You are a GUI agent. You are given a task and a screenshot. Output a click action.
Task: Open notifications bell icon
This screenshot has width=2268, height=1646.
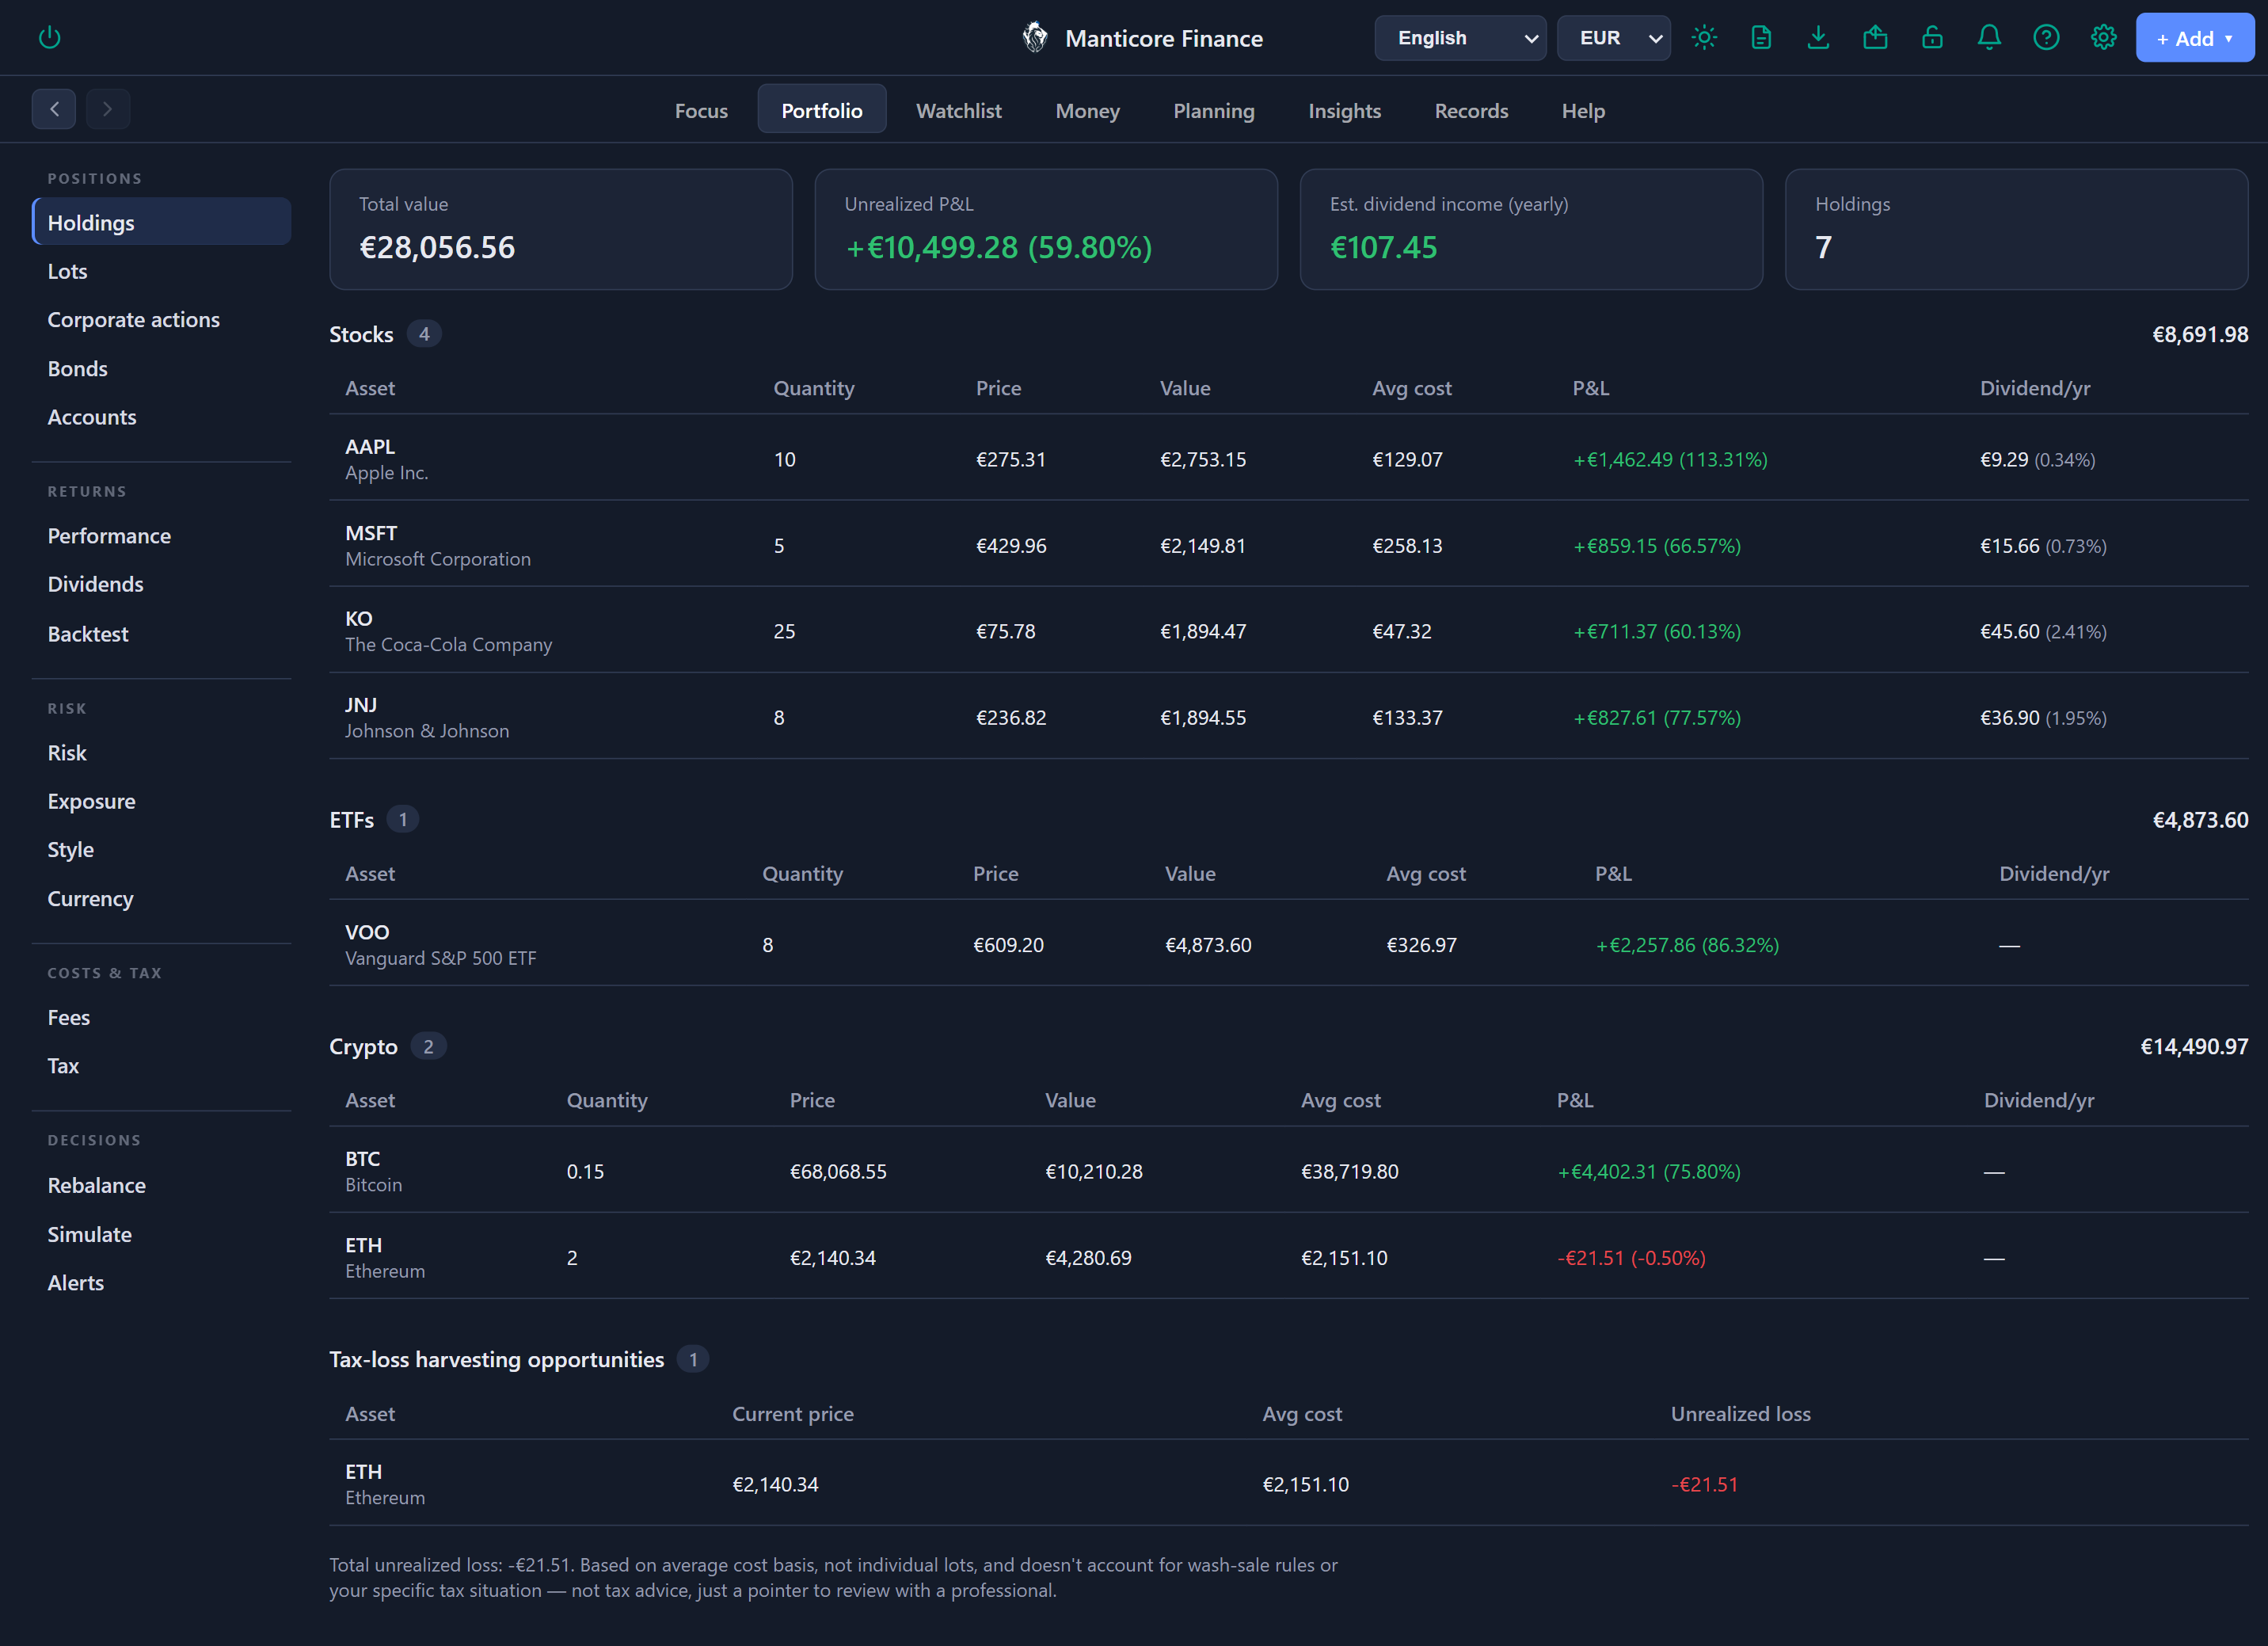tap(1989, 38)
